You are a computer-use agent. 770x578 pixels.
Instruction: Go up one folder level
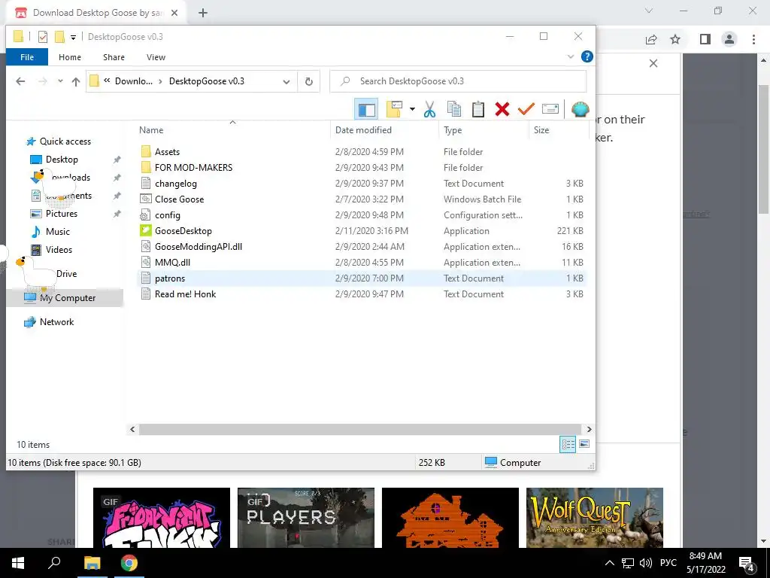click(76, 81)
